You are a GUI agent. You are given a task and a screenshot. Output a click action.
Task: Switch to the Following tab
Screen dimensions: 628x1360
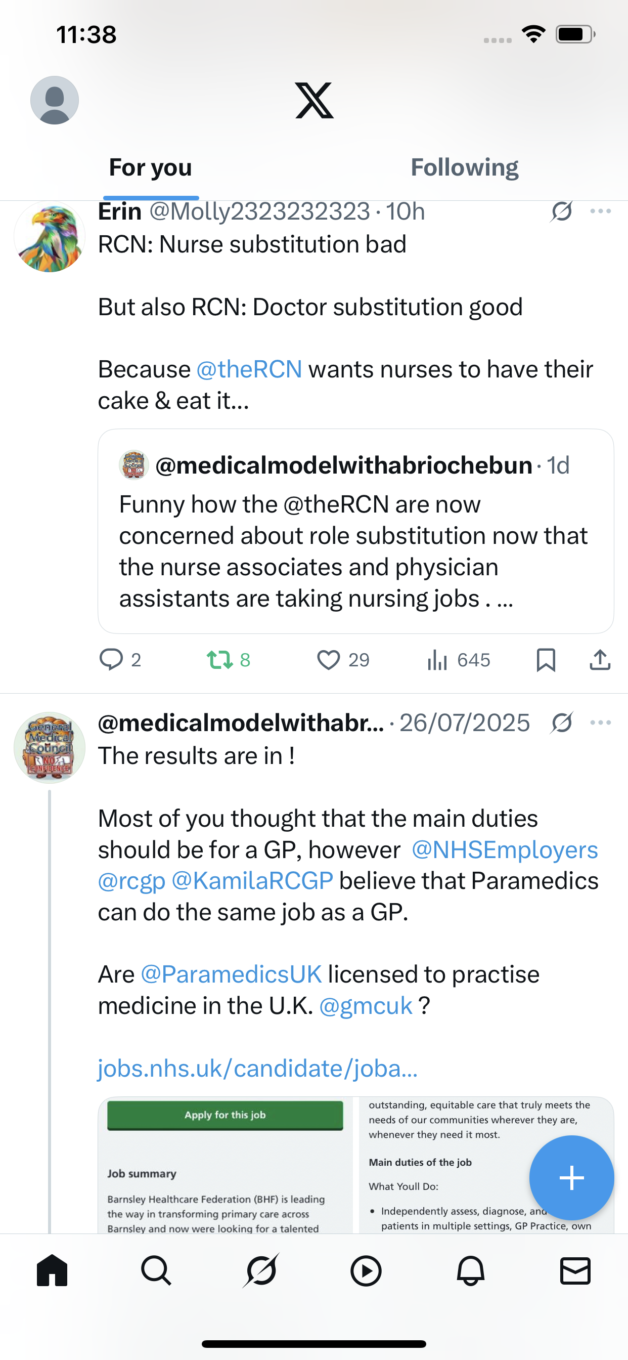pos(464,167)
